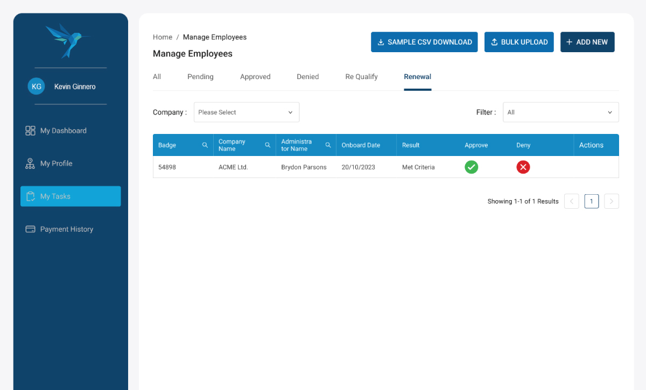This screenshot has width=646, height=390.
Task: Click Manage Employees page heading
Action: click(193, 54)
